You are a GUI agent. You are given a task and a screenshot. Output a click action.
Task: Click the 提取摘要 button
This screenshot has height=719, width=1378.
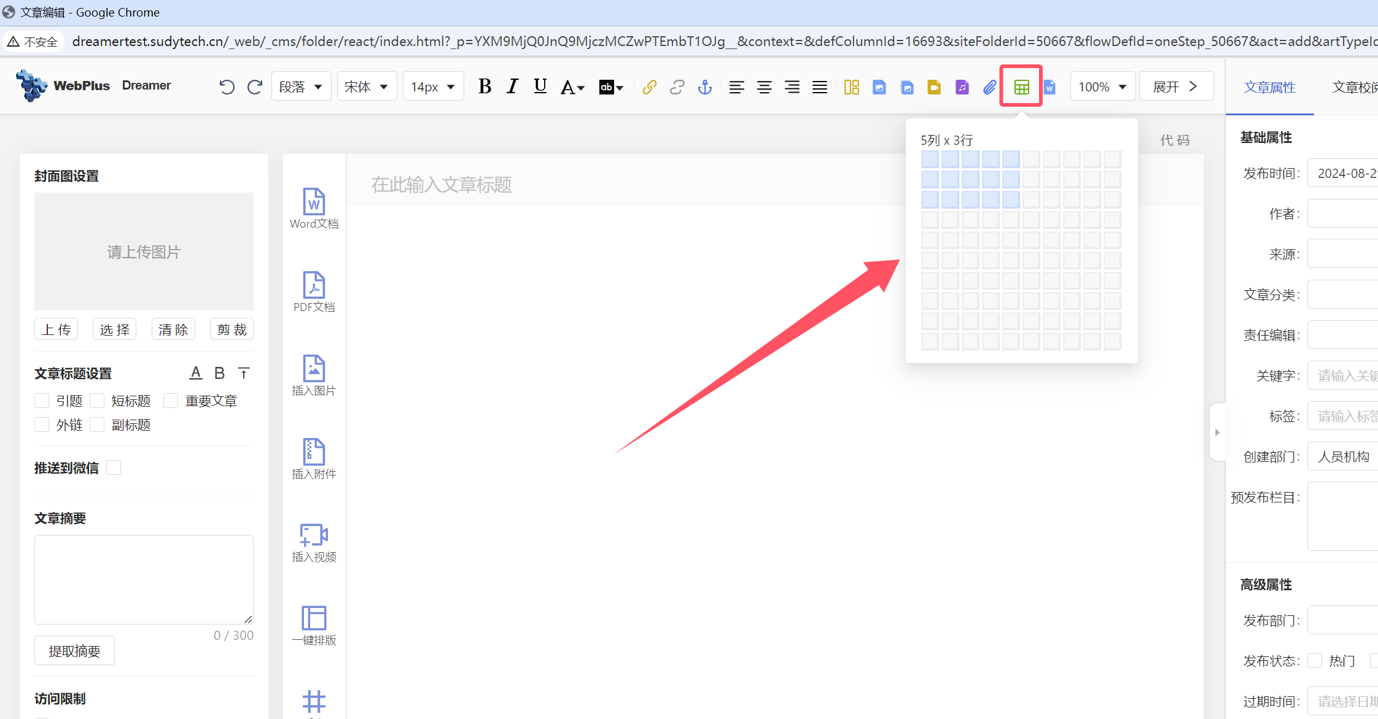(74, 651)
